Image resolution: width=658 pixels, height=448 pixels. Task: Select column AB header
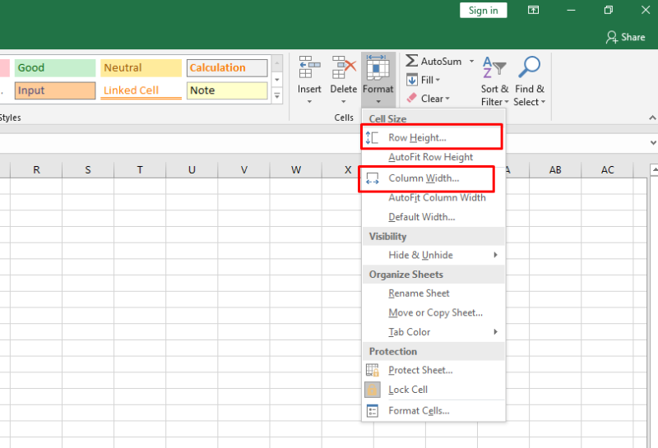(x=555, y=170)
